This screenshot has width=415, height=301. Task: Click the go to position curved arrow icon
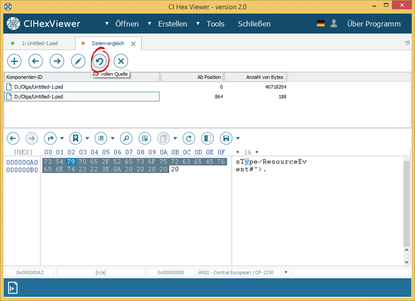(x=50, y=138)
